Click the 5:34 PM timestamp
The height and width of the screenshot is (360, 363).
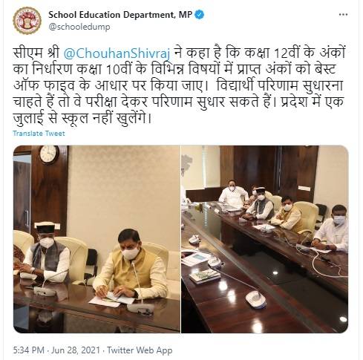click(x=29, y=350)
